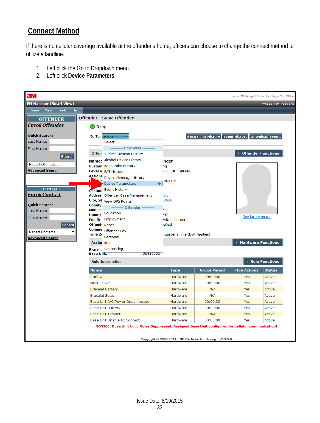Open the Enroll Offender link
Image resolution: width=320 pixels, height=423 pixels.
[46, 125]
